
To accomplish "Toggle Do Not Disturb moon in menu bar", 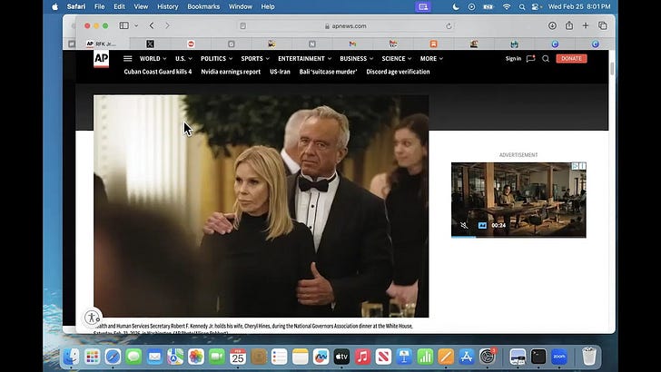I will [456, 6].
